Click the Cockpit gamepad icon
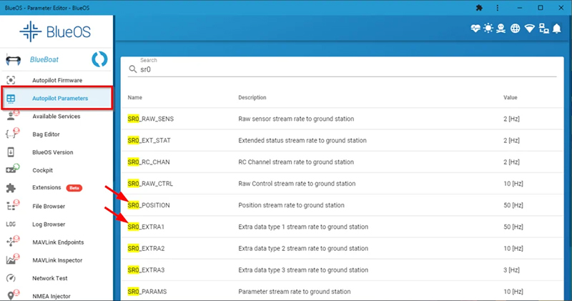 pyautogui.click(x=11, y=169)
